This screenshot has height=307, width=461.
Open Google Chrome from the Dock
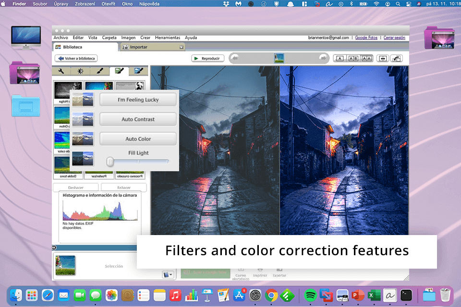271,295
